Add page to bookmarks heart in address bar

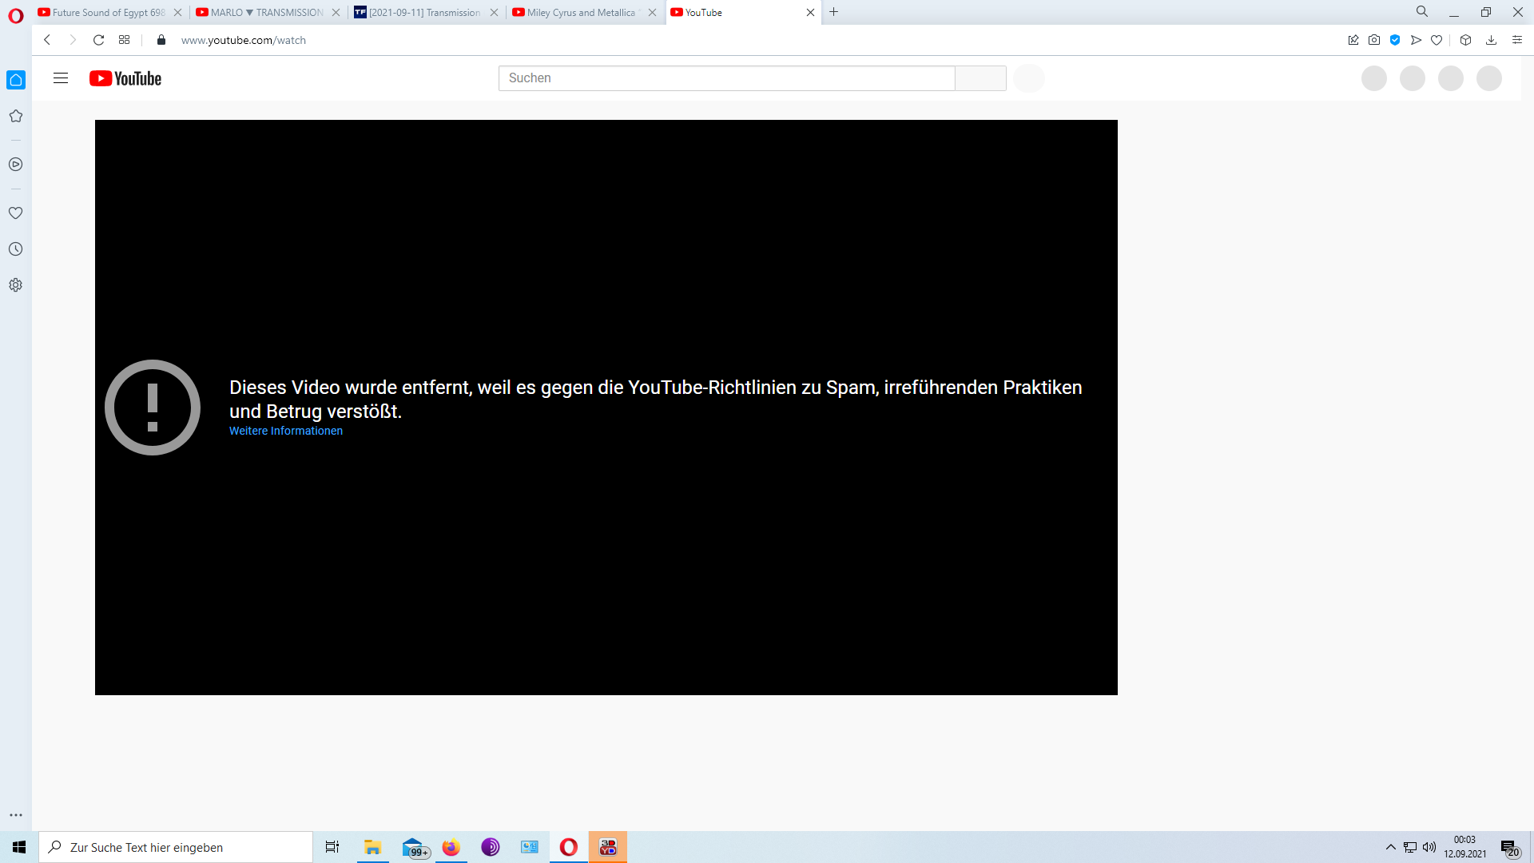point(1437,40)
